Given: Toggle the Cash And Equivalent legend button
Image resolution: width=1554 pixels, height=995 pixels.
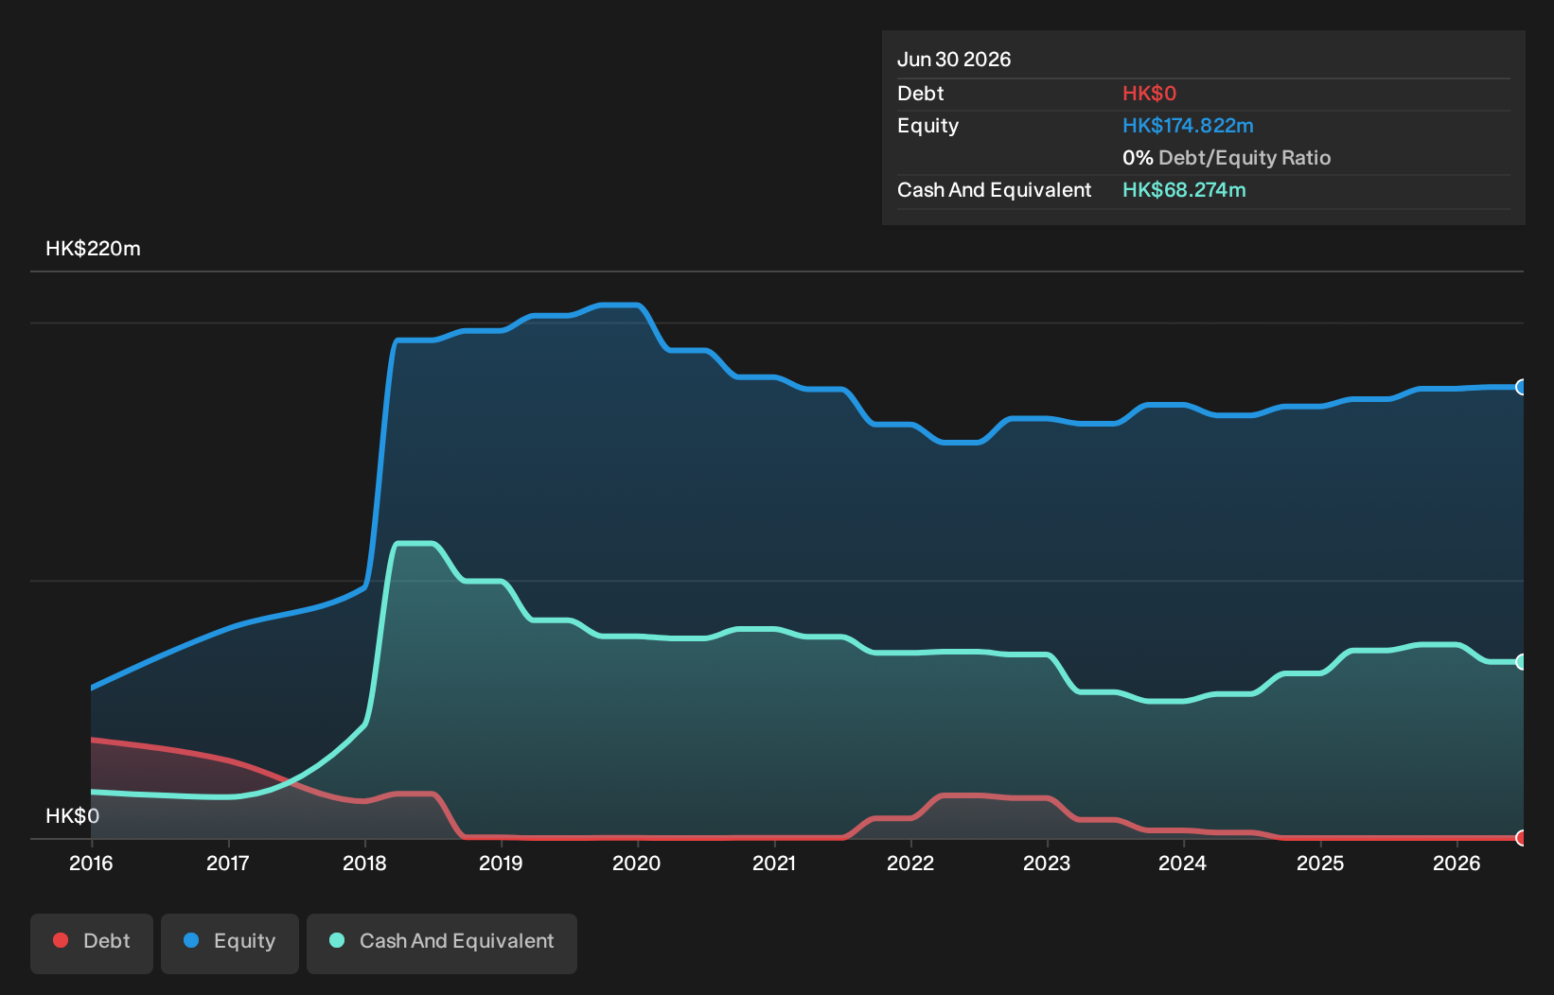Looking at the screenshot, I should pos(442,943).
